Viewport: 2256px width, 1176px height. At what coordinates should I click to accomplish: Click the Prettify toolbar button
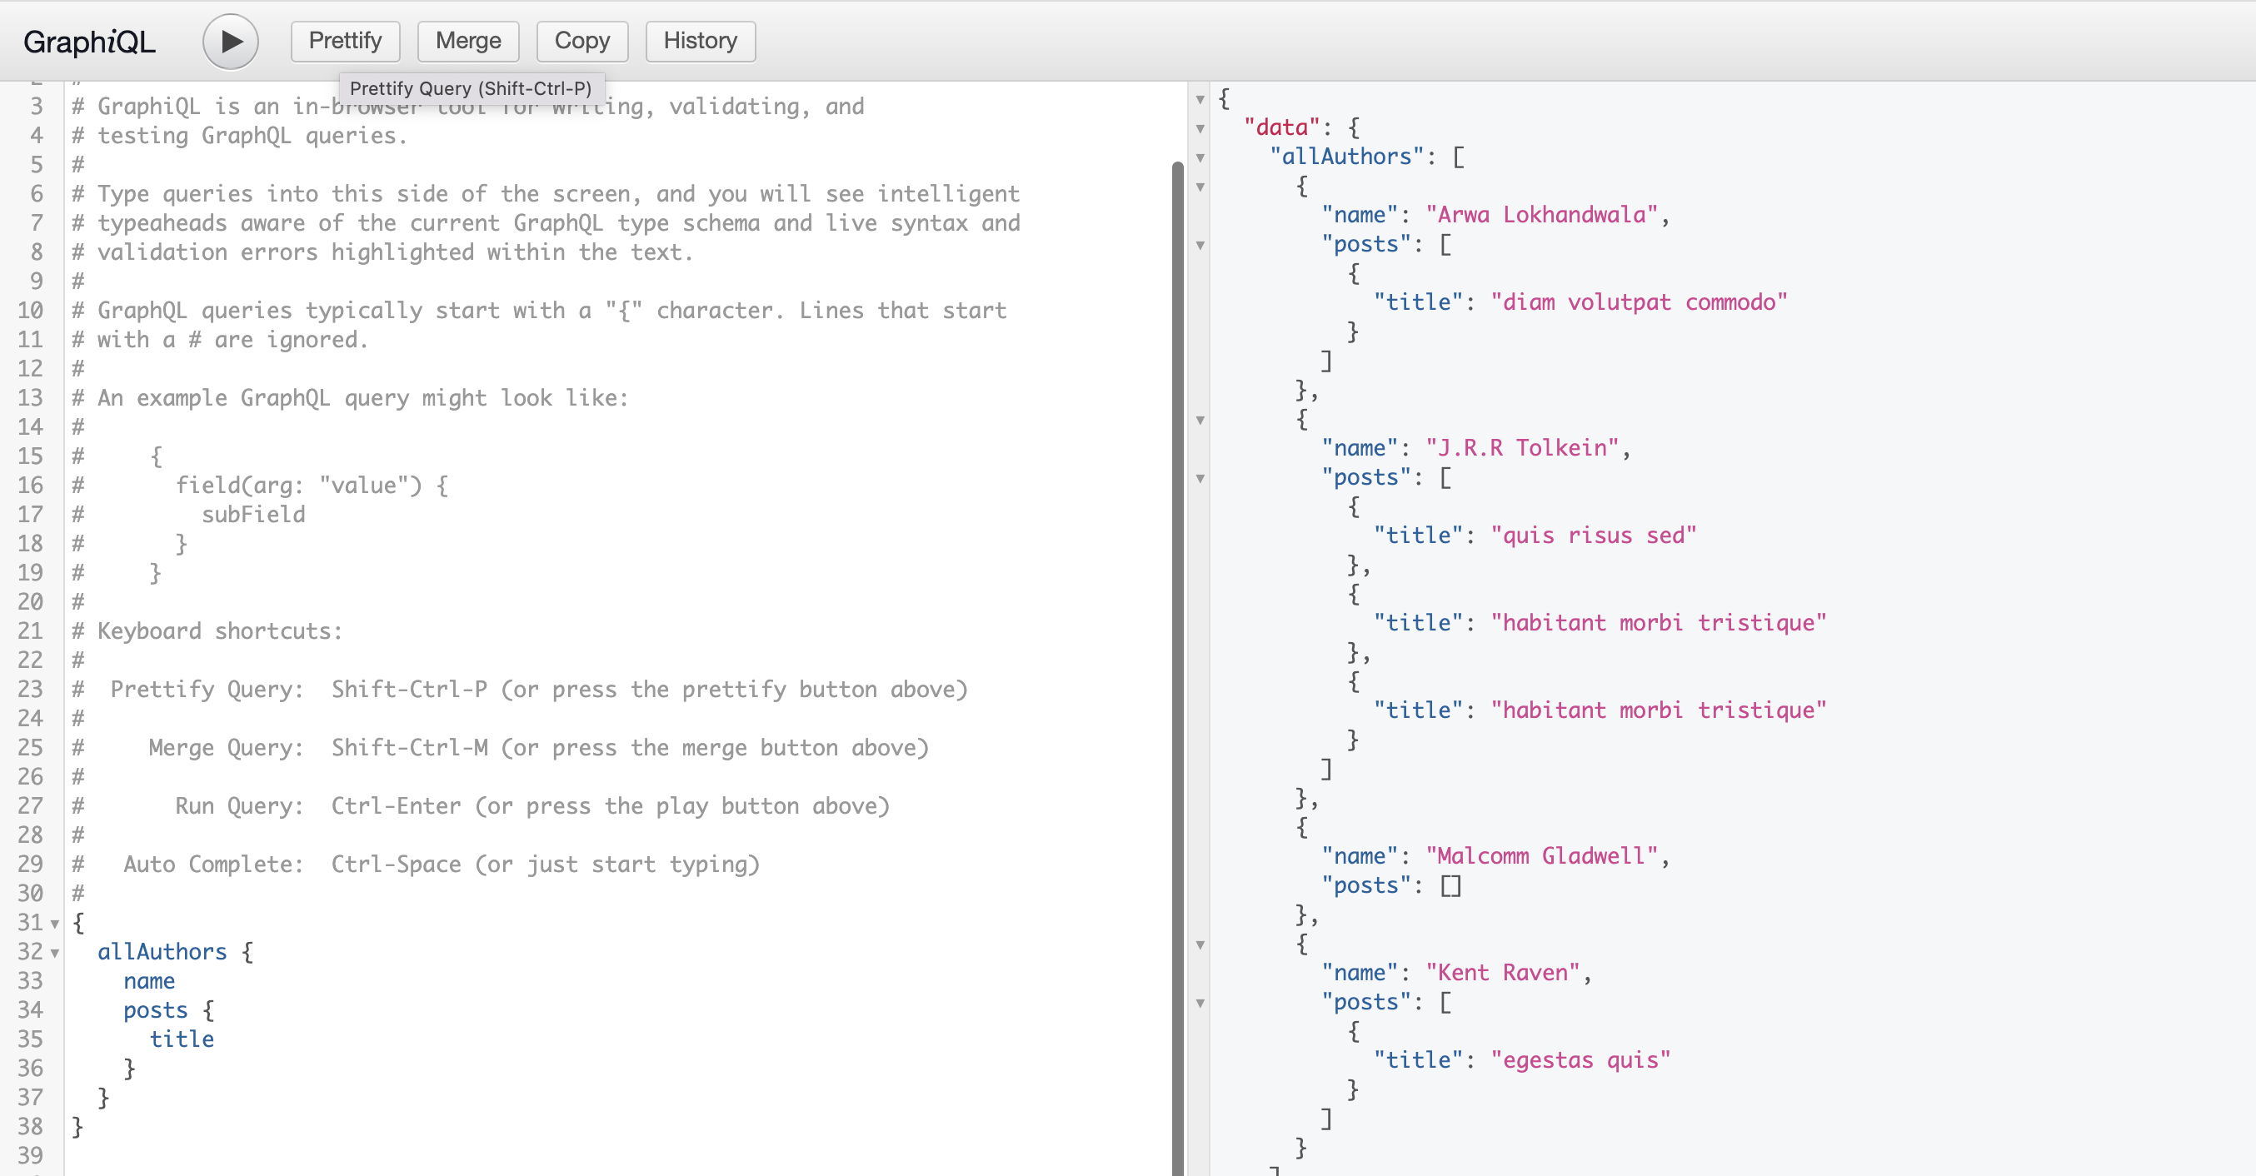coord(345,41)
